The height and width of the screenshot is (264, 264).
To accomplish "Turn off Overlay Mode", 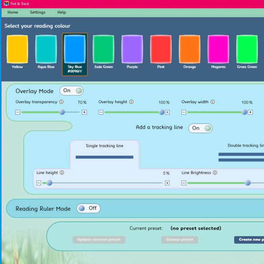I will click(71, 91).
